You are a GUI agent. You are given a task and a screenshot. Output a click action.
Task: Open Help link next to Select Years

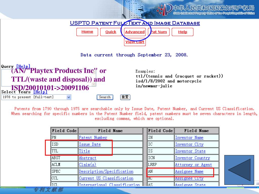40,92
